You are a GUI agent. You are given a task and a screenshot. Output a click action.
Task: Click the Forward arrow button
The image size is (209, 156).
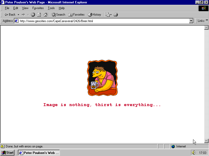pos(23,15)
